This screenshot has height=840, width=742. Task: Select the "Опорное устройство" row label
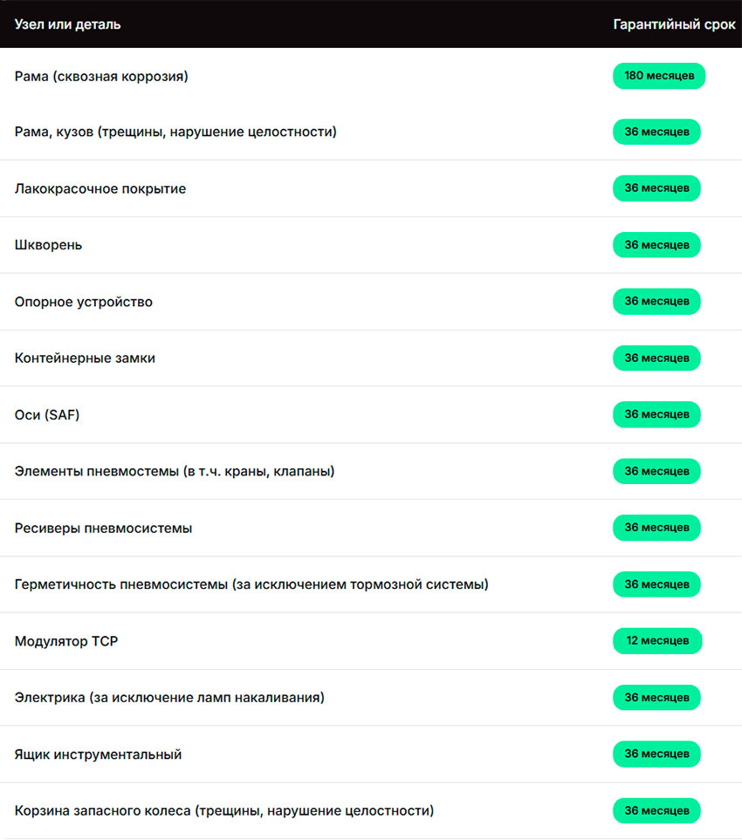click(84, 302)
